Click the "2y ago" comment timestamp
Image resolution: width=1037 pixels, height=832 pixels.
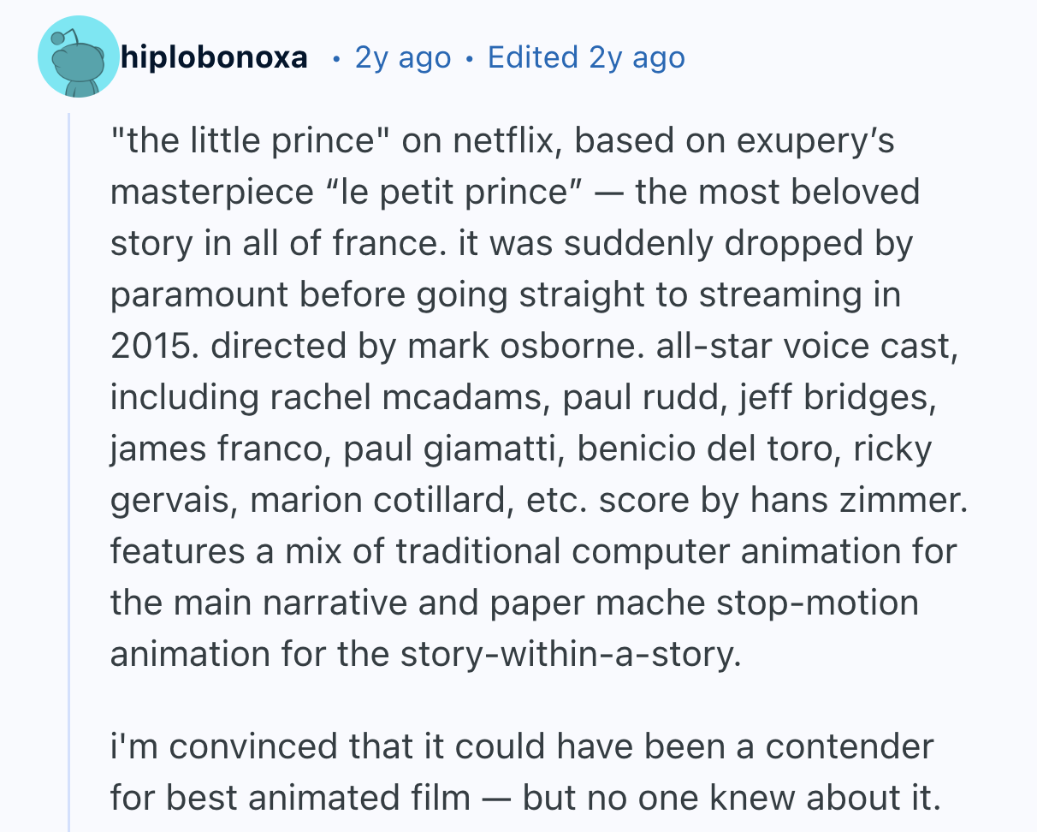click(402, 57)
